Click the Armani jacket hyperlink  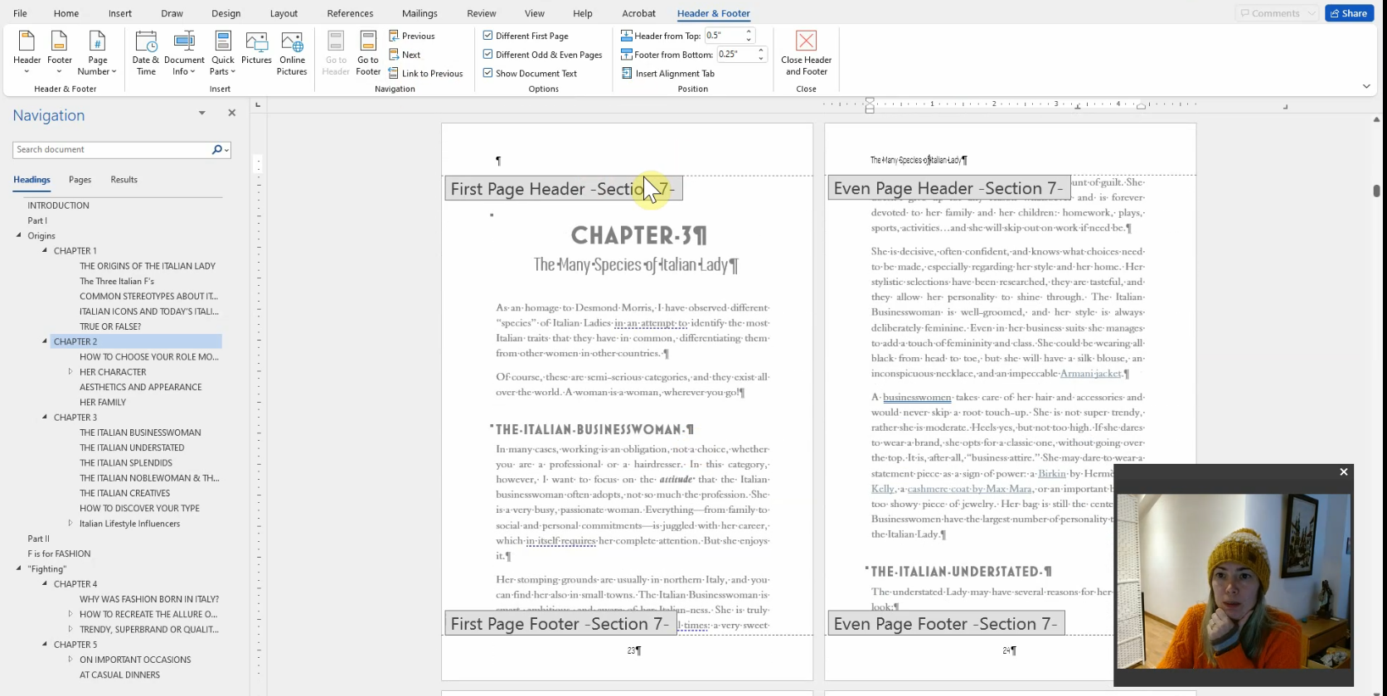click(1090, 374)
